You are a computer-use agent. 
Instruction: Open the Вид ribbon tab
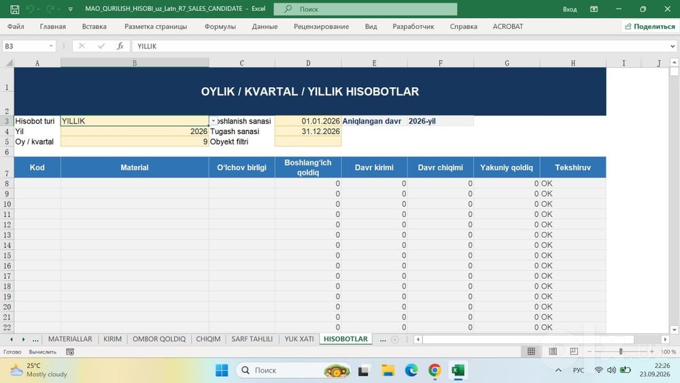click(x=371, y=27)
